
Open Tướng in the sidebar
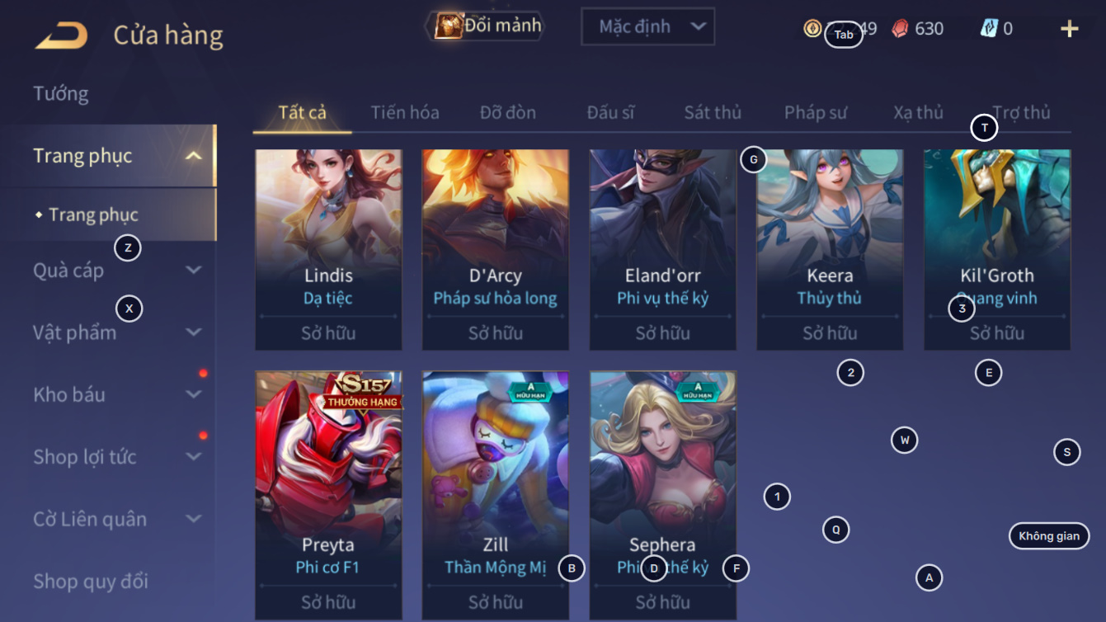[x=61, y=93]
